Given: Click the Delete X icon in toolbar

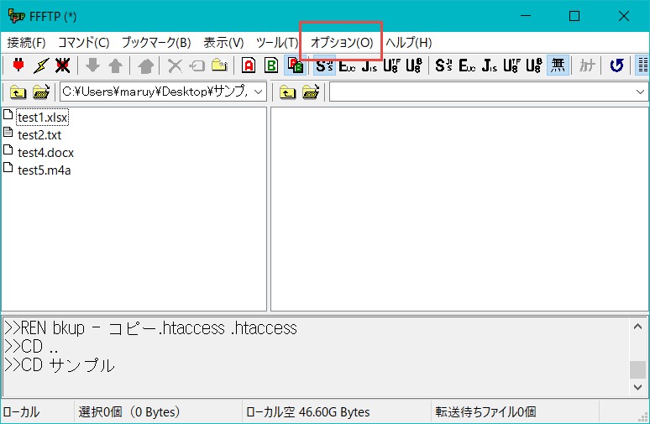Looking at the screenshot, I should [x=175, y=65].
